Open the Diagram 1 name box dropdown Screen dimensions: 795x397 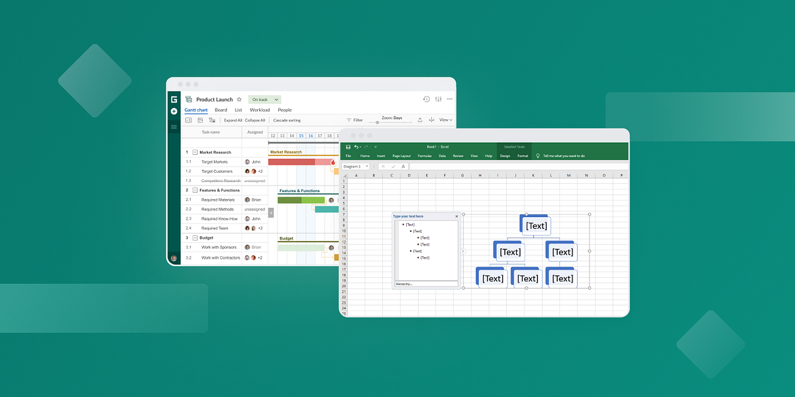pyautogui.click(x=366, y=166)
